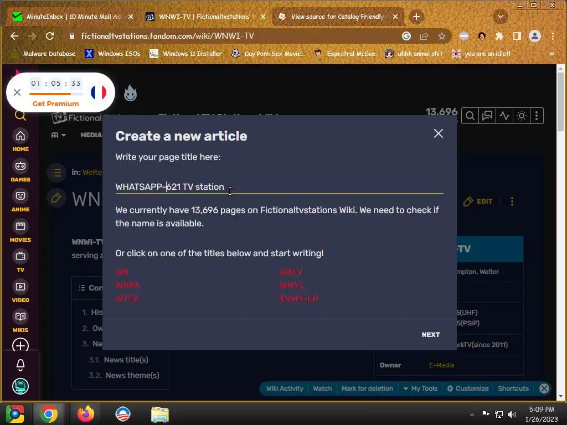Close the VPN timer popup
This screenshot has width=567, height=425.
coord(17,92)
